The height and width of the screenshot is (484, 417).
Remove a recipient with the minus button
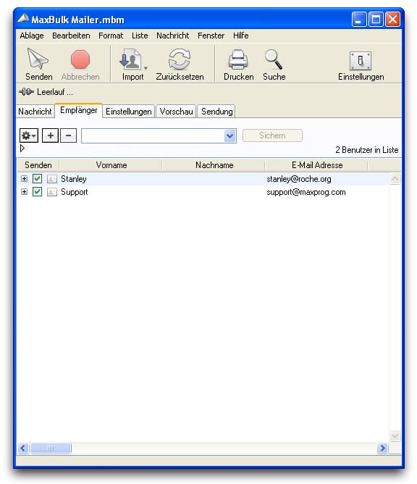click(x=69, y=135)
